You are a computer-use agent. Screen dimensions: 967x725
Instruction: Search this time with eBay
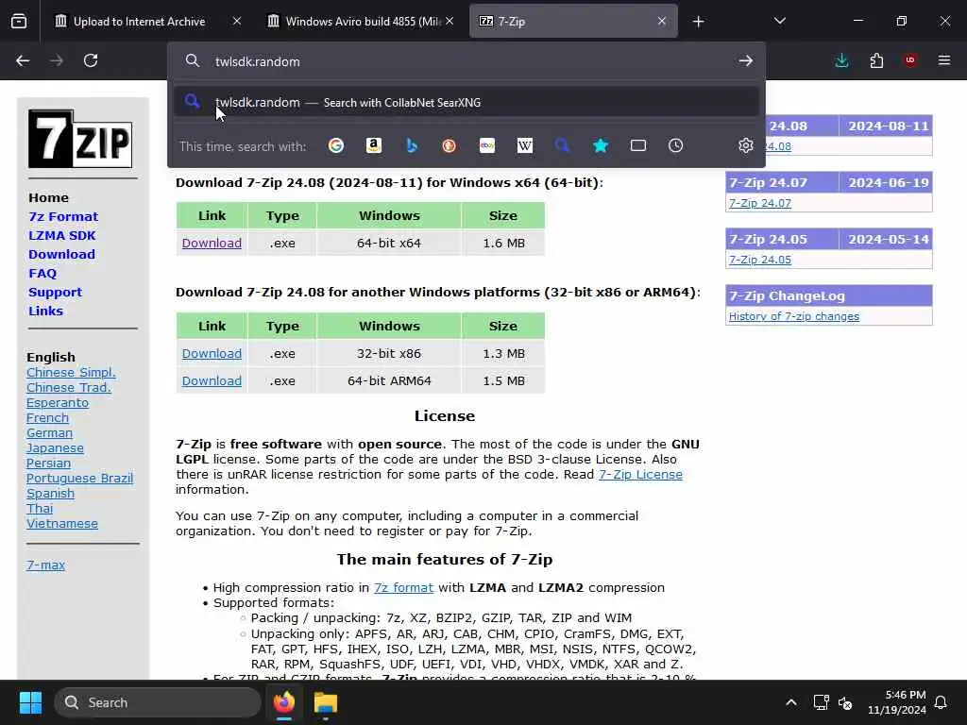click(487, 145)
